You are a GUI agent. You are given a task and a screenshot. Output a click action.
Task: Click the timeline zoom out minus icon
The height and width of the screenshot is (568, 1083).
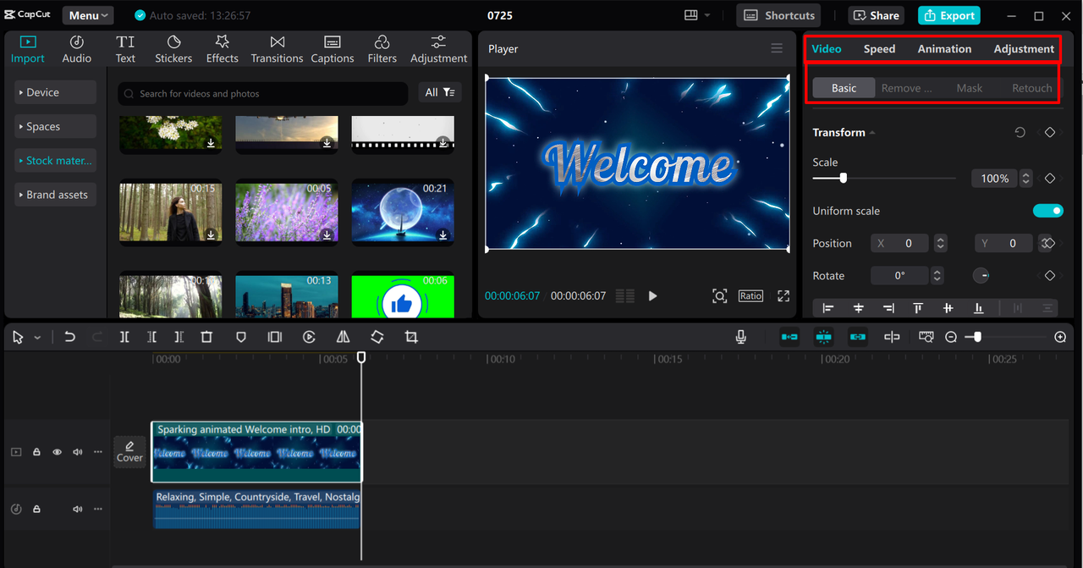pos(951,337)
